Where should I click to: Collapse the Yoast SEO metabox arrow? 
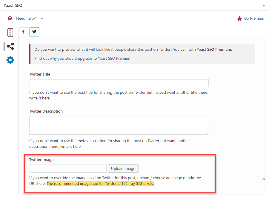click(x=264, y=5)
